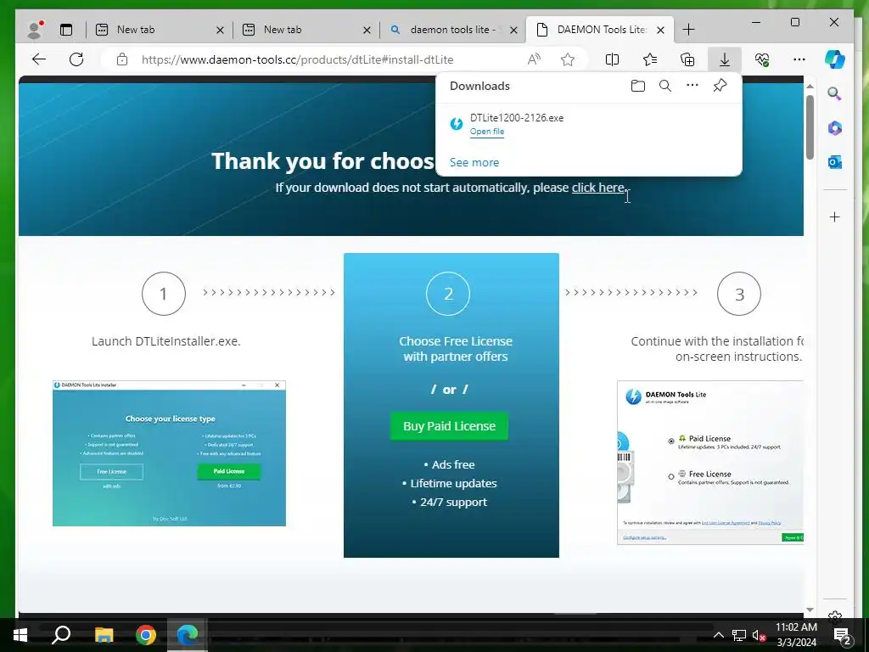The height and width of the screenshot is (652, 869).
Task: Add sidebar app with plus icon
Action: [x=835, y=216]
